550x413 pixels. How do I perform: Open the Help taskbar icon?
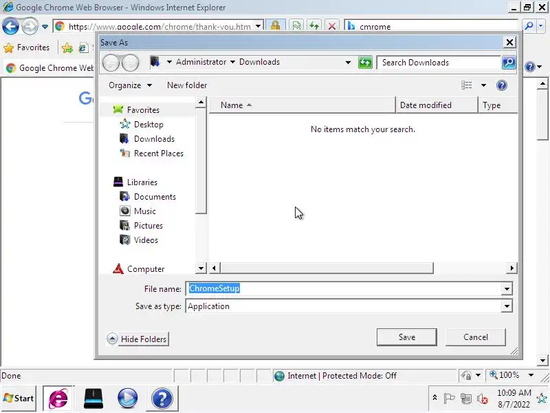click(162, 399)
